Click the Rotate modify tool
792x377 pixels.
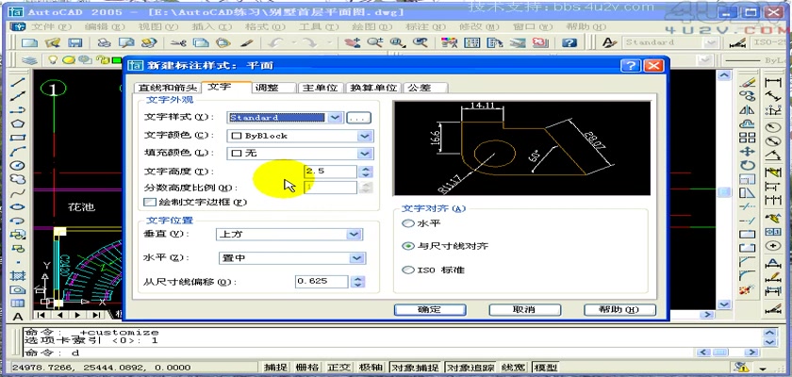(x=747, y=165)
